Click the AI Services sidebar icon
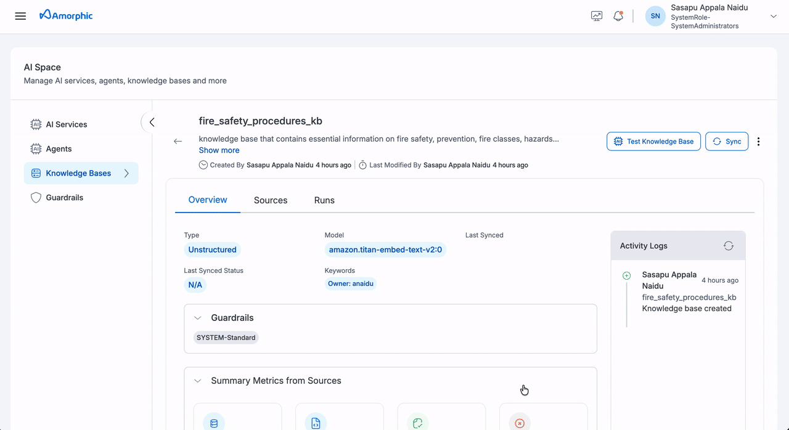This screenshot has width=789, height=430. pos(36,124)
